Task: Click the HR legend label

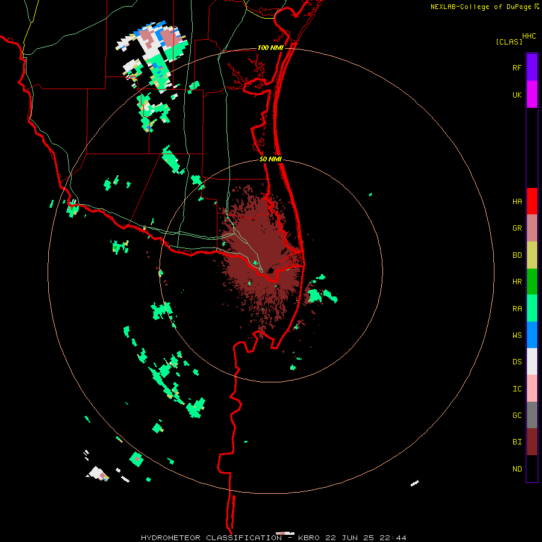Action: pos(517,282)
